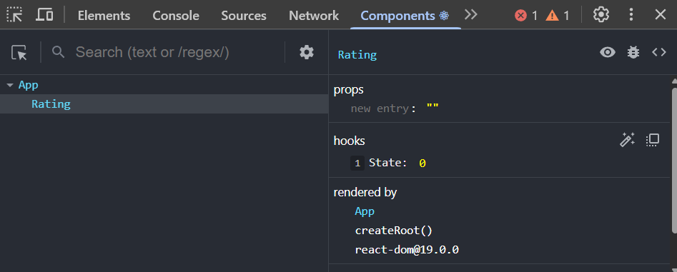
Task: Log Rating component data bug icon
Action: click(x=633, y=53)
